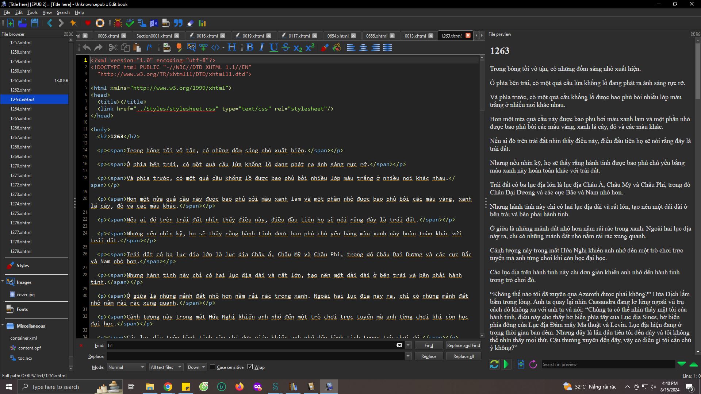Open the Reports bar chart icon
701x394 pixels.
pyautogui.click(x=202, y=23)
